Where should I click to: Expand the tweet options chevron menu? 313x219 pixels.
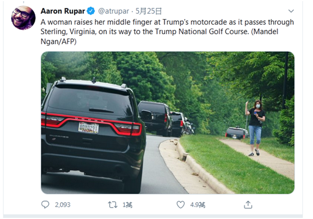tap(291, 11)
